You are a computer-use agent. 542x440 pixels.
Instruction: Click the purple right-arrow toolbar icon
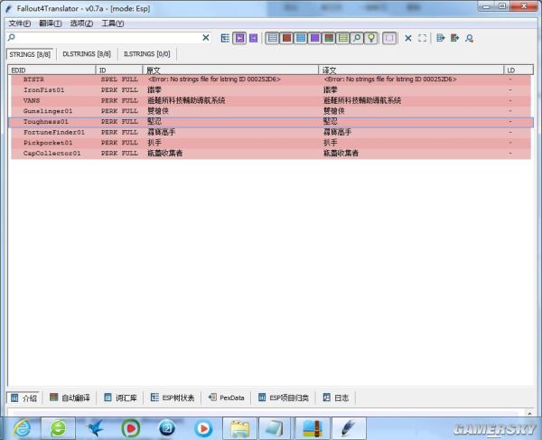pyautogui.click(x=253, y=38)
